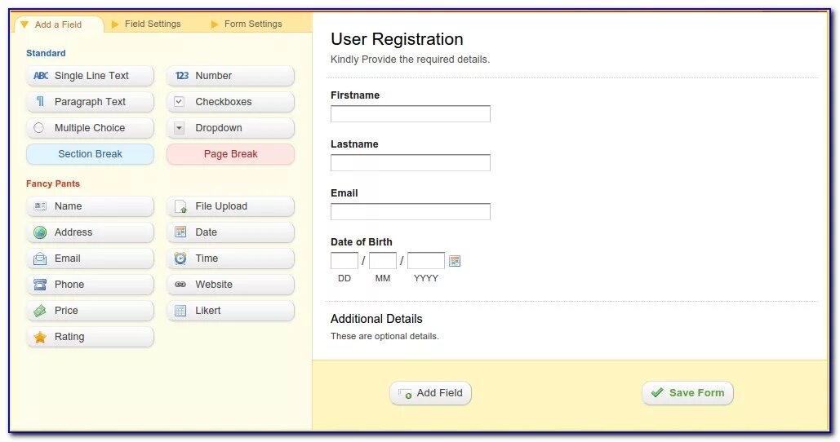Click the Firstname text input
840x442 pixels.
(x=410, y=114)
